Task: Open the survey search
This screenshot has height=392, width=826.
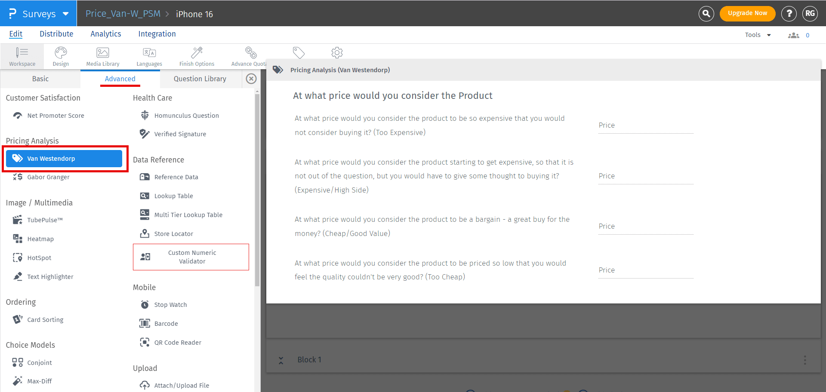Action: click(x=706, y=13)
